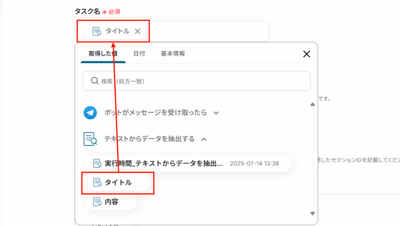The width and height of the screenshot is (400, 226).
Task: Choose the 内容 value in the list
Action: (x=111, y=202)
